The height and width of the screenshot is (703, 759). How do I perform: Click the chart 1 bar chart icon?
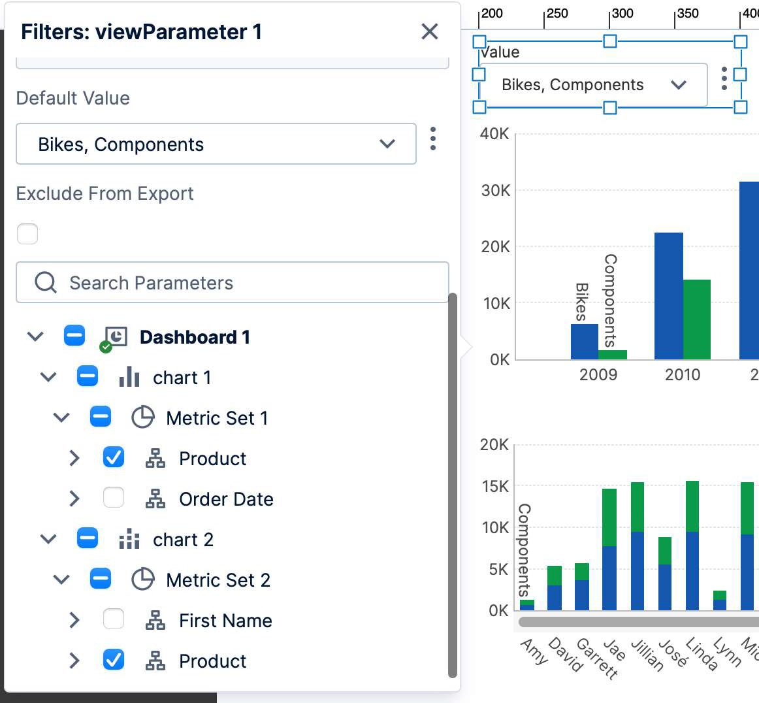(129, 378)
